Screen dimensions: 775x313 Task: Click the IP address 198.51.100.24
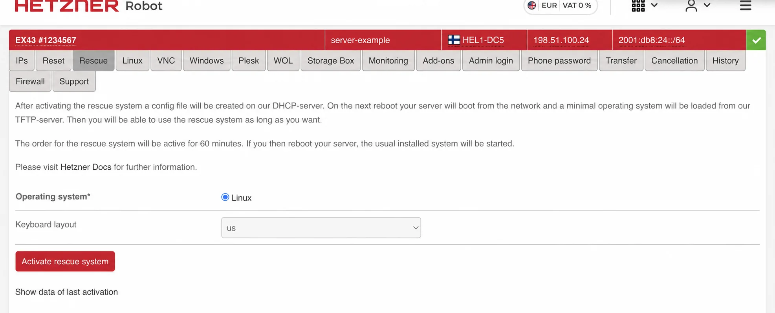click(x=561, y=40)
